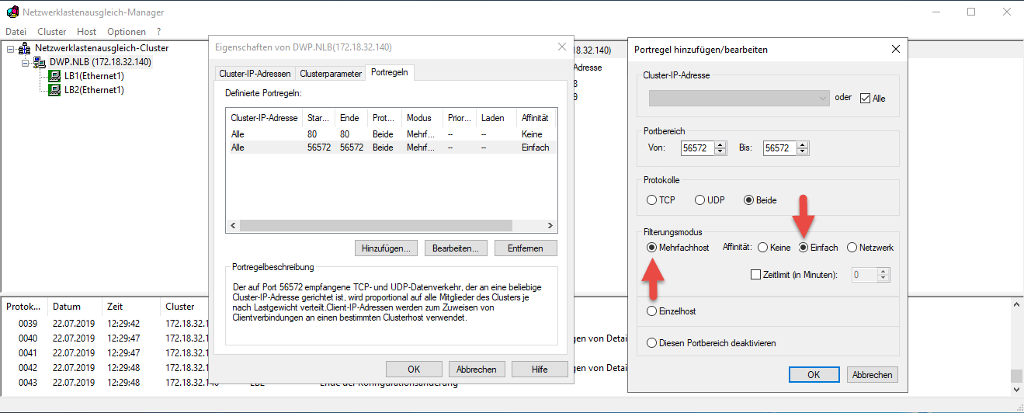Collapse the DWP.NLB tree node
The width and height of the screenshot is (1024, 413).
(x=26, y=62)
